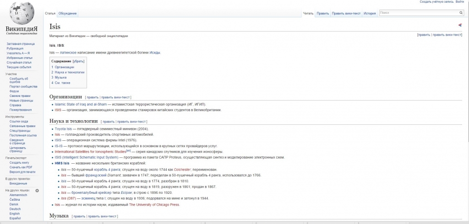Viewport: 469px width, 224px height.
Task: Open the HMS Isis link
Action: (62, 163)
